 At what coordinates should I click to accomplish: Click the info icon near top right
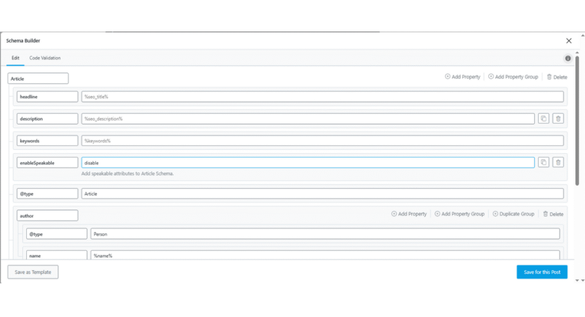coord(568,58)
